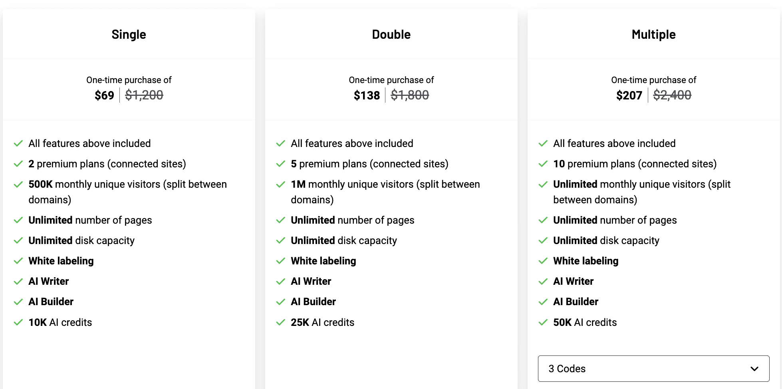Click checkmark beside 500K monthly unique visitors
Image resolution: width=782 pixels, height=389 pixels.
[18, 185]
